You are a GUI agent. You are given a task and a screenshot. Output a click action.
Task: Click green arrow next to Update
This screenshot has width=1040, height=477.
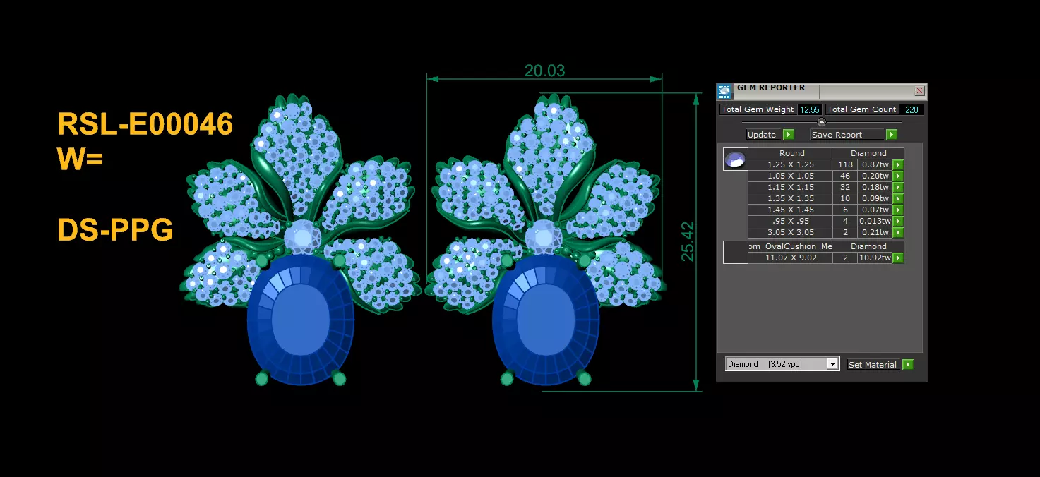[x=789, y=135]
